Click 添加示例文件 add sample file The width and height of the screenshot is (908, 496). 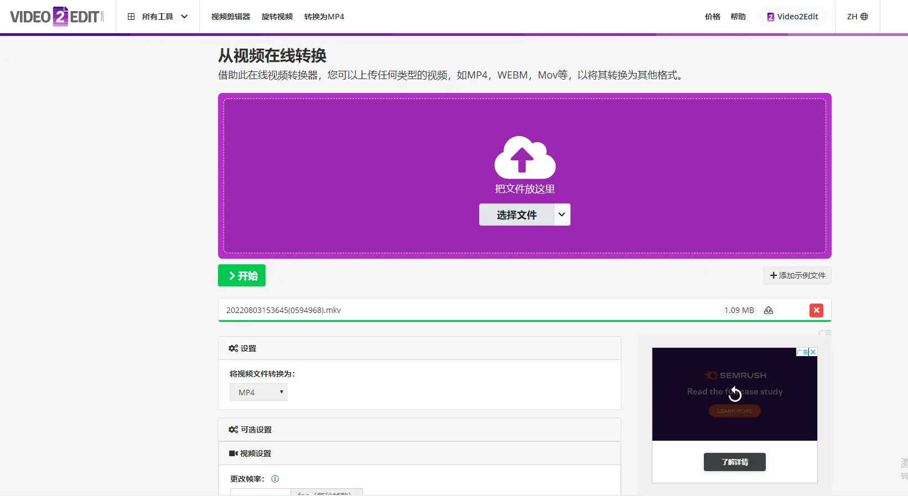point(797,275)
